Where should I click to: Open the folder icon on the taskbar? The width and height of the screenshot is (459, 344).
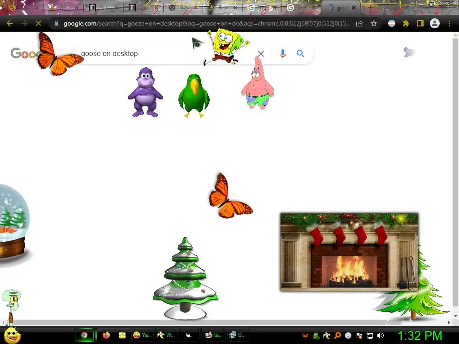[122, 335]
